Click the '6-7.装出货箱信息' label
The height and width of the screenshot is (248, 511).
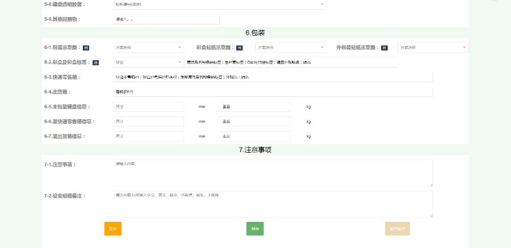point(65,136)
